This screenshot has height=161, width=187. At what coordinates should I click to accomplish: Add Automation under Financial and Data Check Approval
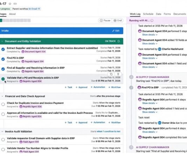(x=98, y=122)
